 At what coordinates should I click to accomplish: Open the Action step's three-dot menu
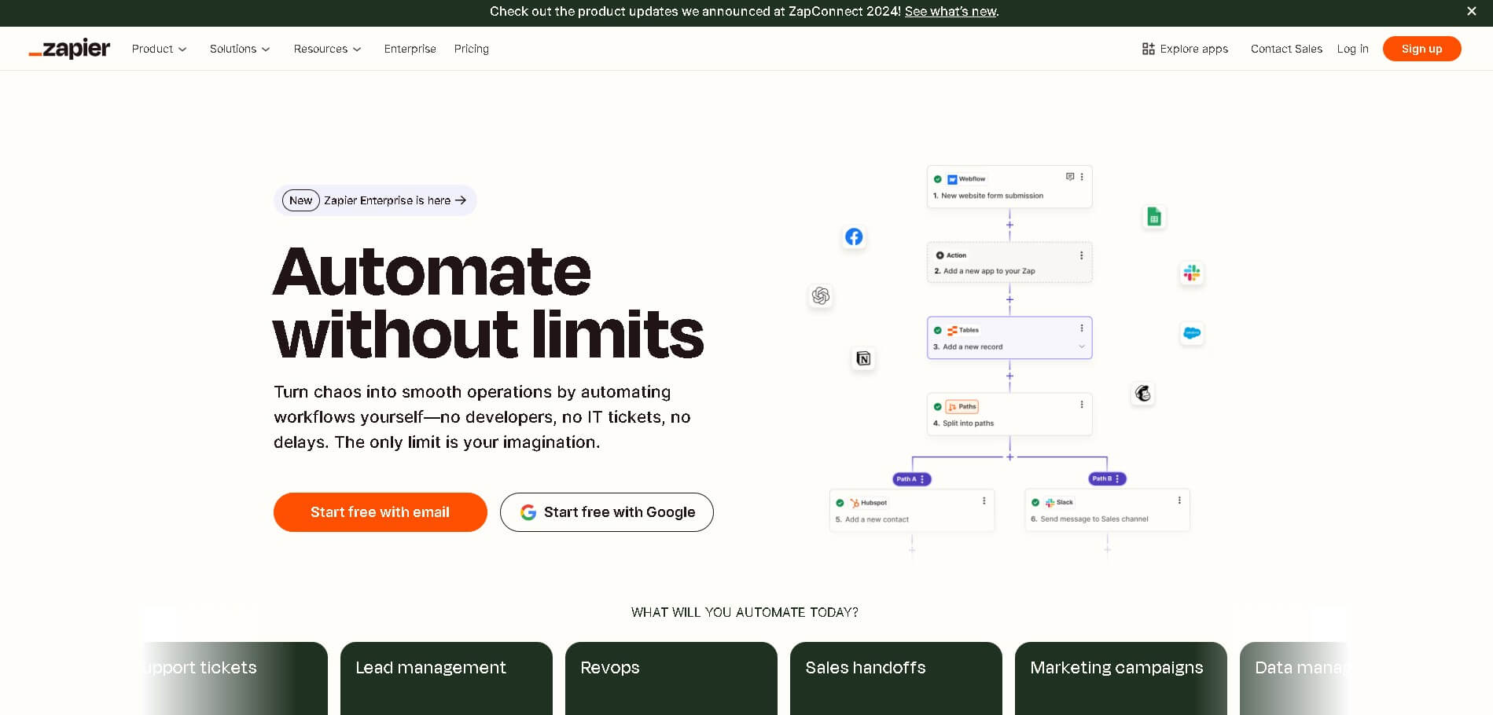[1082, 255]
